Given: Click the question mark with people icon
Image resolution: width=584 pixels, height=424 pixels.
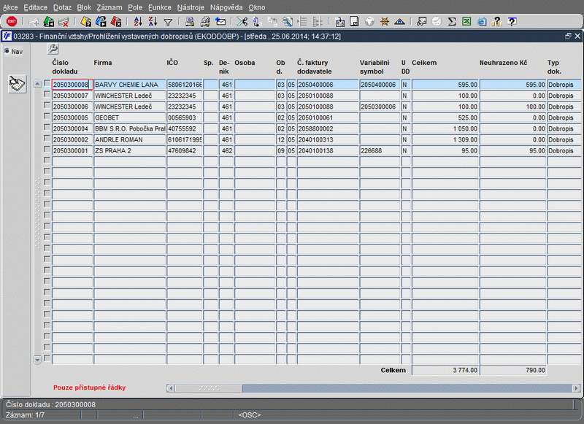Looking at the screenshot, I should point(497,22).
